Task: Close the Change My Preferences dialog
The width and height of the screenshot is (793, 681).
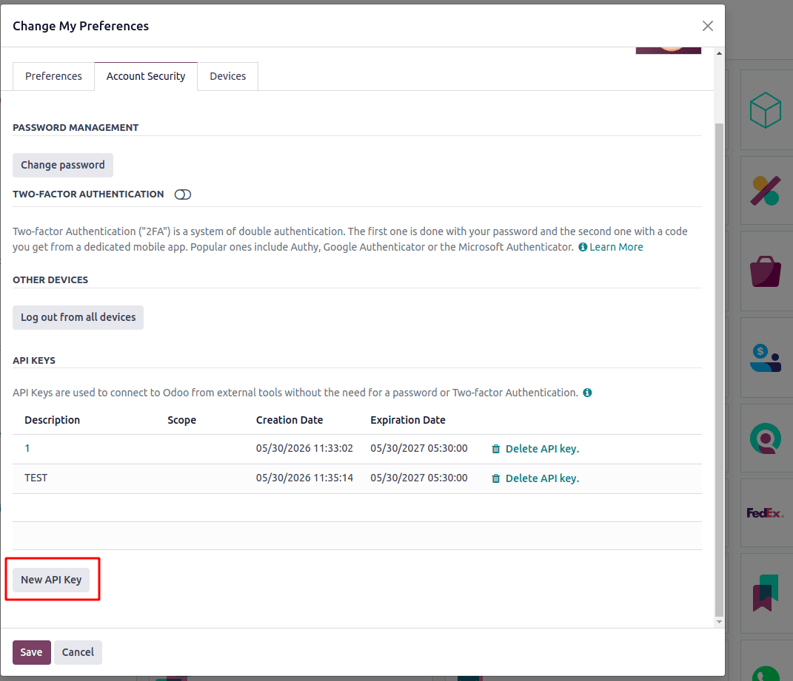Action: click(x=708, y=26)
